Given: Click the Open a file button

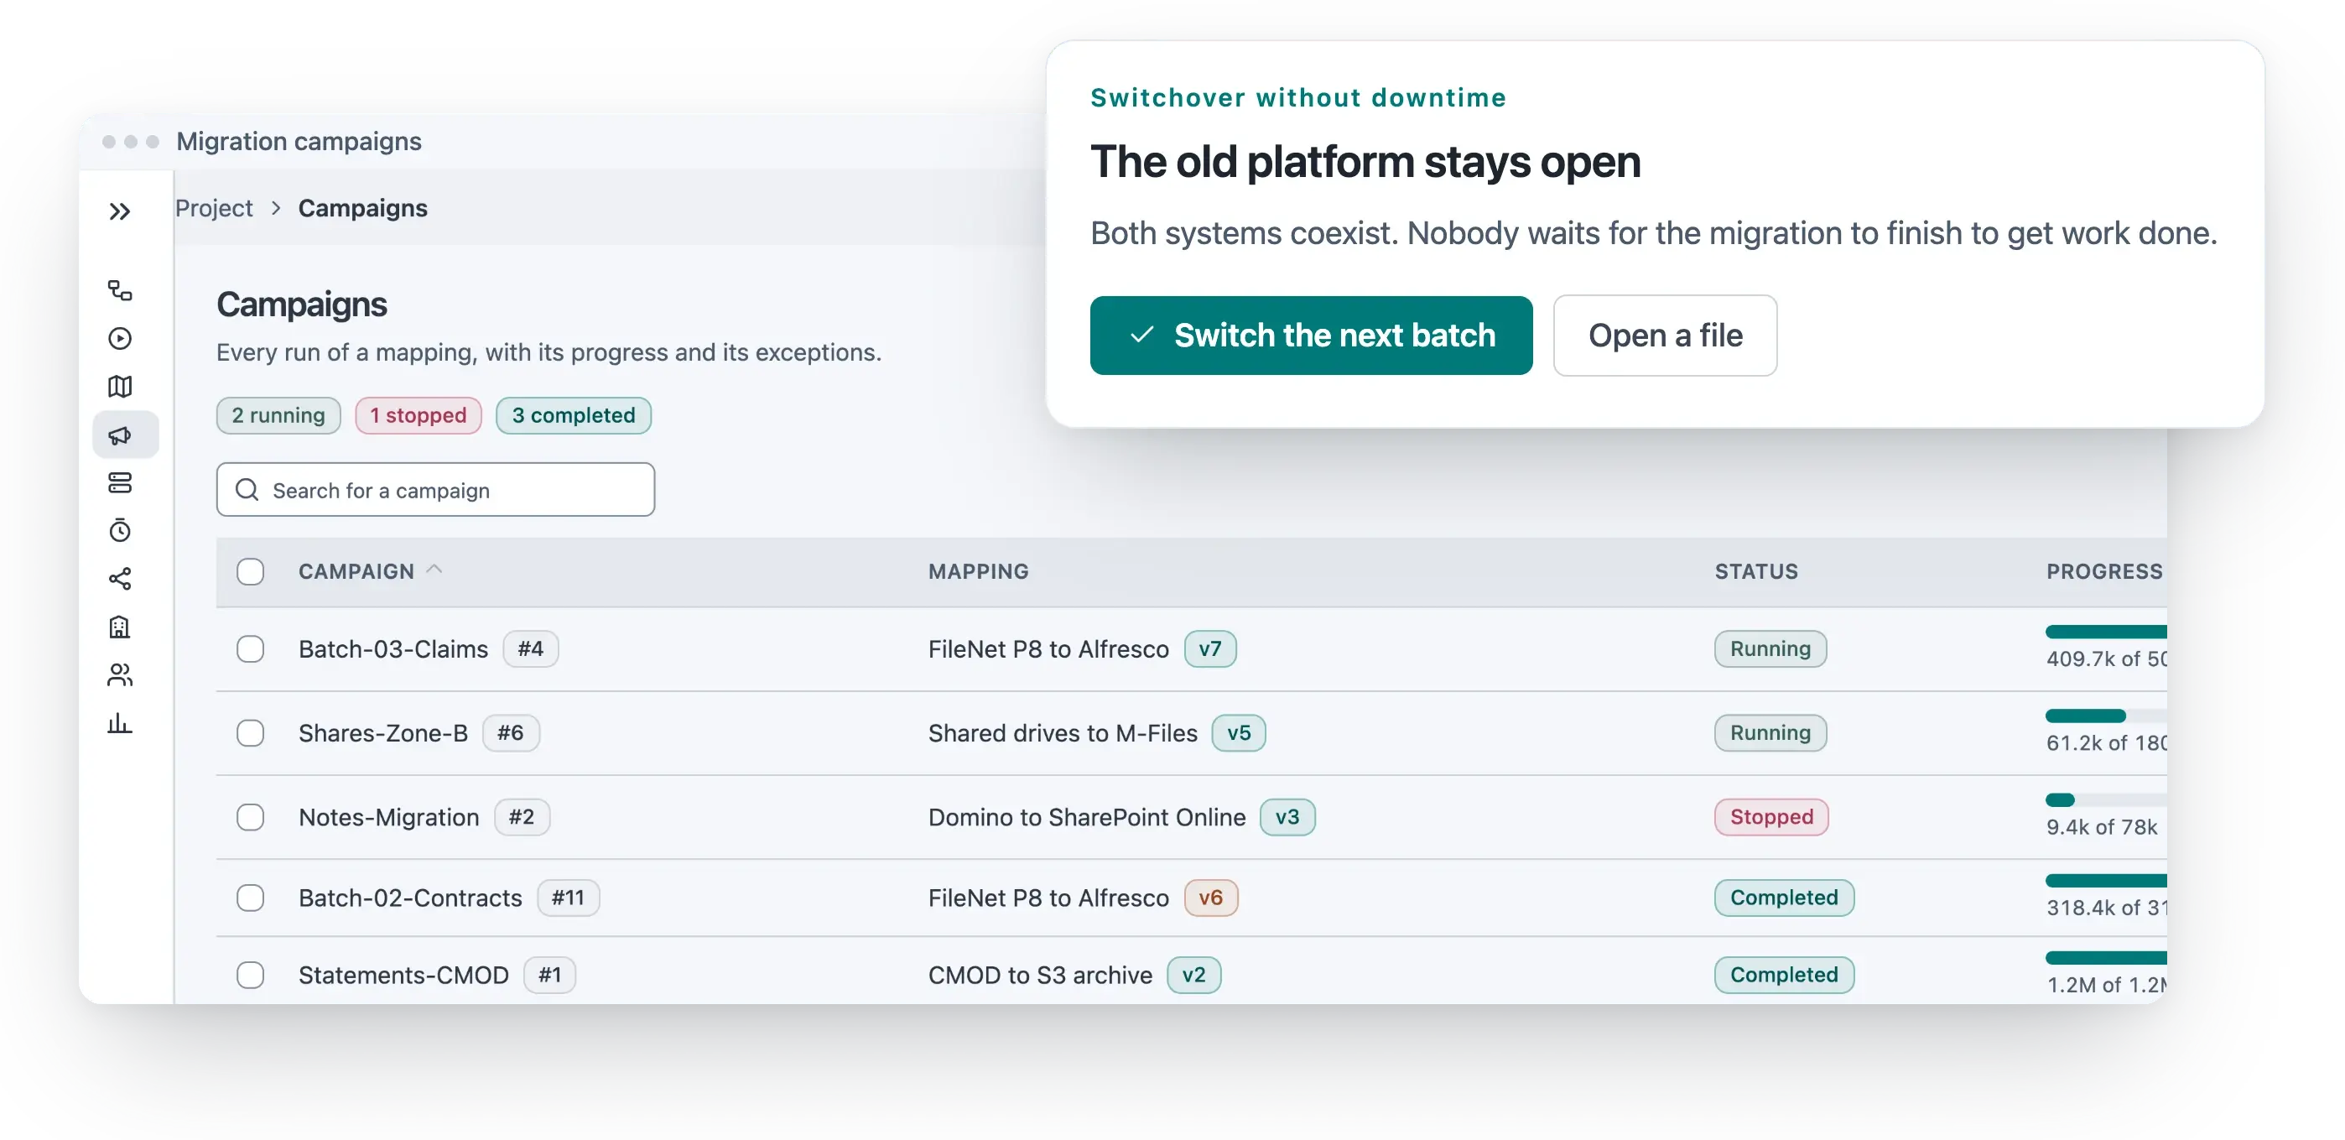Looking at the screenshot, I should pos(1665,335).
